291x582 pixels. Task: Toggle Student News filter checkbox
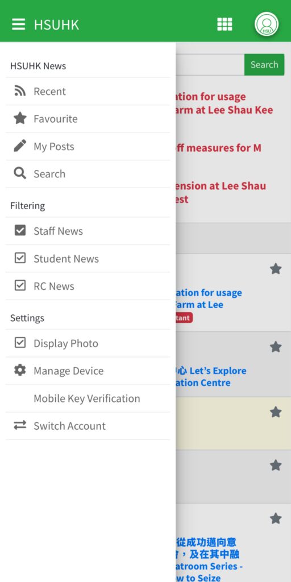[x=20, y=258]
